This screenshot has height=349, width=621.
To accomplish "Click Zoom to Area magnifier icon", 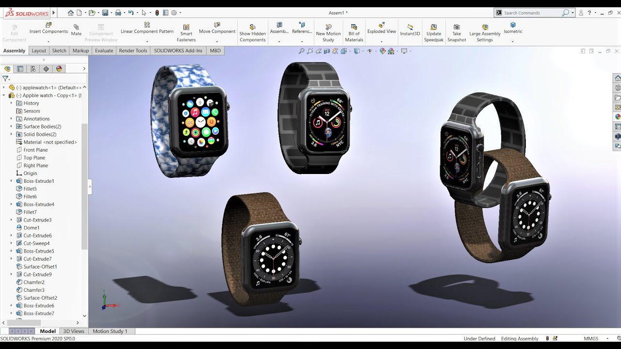I will point(310,51).
